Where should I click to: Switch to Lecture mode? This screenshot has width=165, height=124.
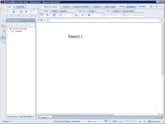click(x=122, y=6)
